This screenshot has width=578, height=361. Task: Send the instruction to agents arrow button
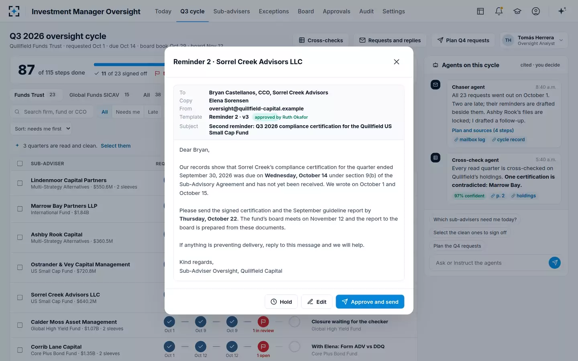pos(555,263)
